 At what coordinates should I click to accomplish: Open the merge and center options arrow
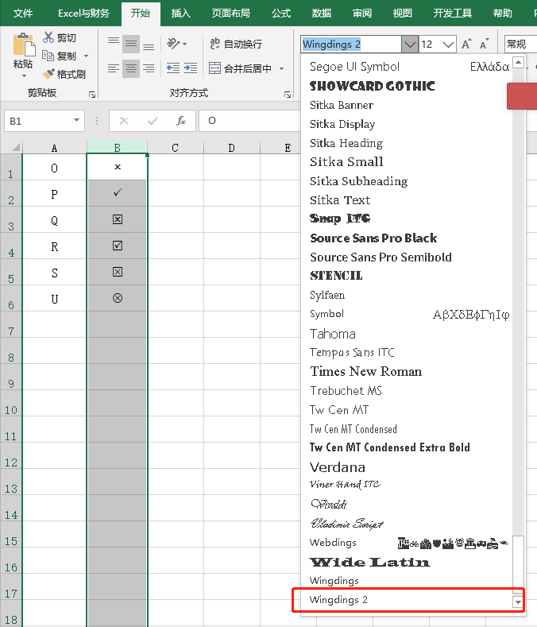[x=282, y=69]
